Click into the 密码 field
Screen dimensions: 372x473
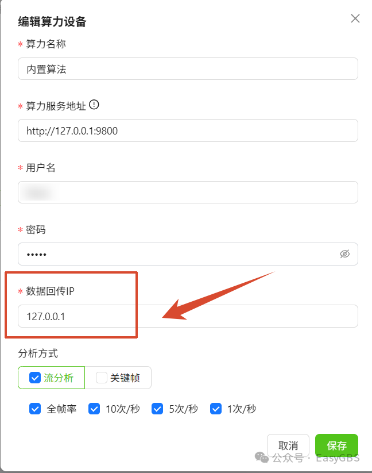click(188, 254)
